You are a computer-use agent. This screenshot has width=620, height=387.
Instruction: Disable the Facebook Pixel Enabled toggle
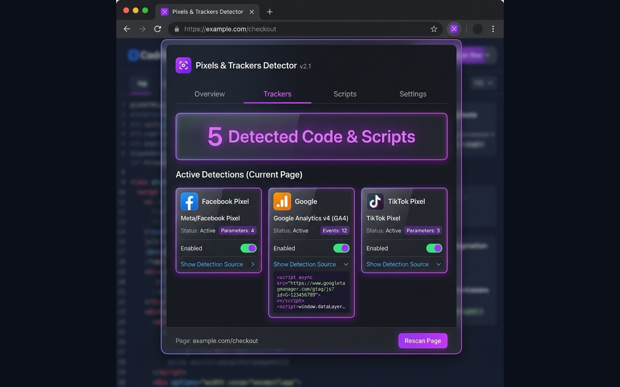(x=248, y=248)
